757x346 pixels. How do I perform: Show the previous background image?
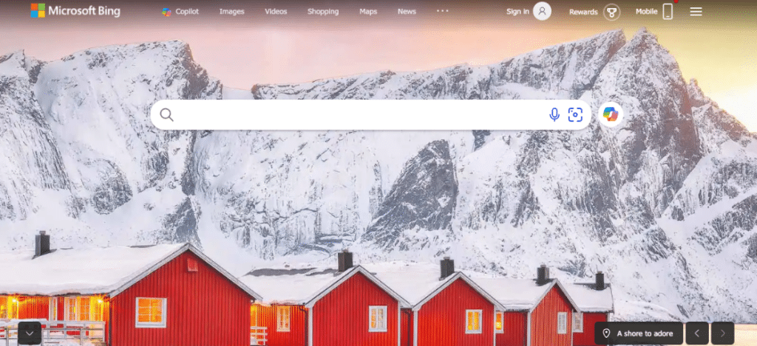click(x=697, y=333)
